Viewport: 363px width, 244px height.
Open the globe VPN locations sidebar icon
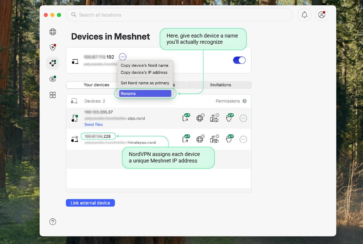tap(52, 32)
